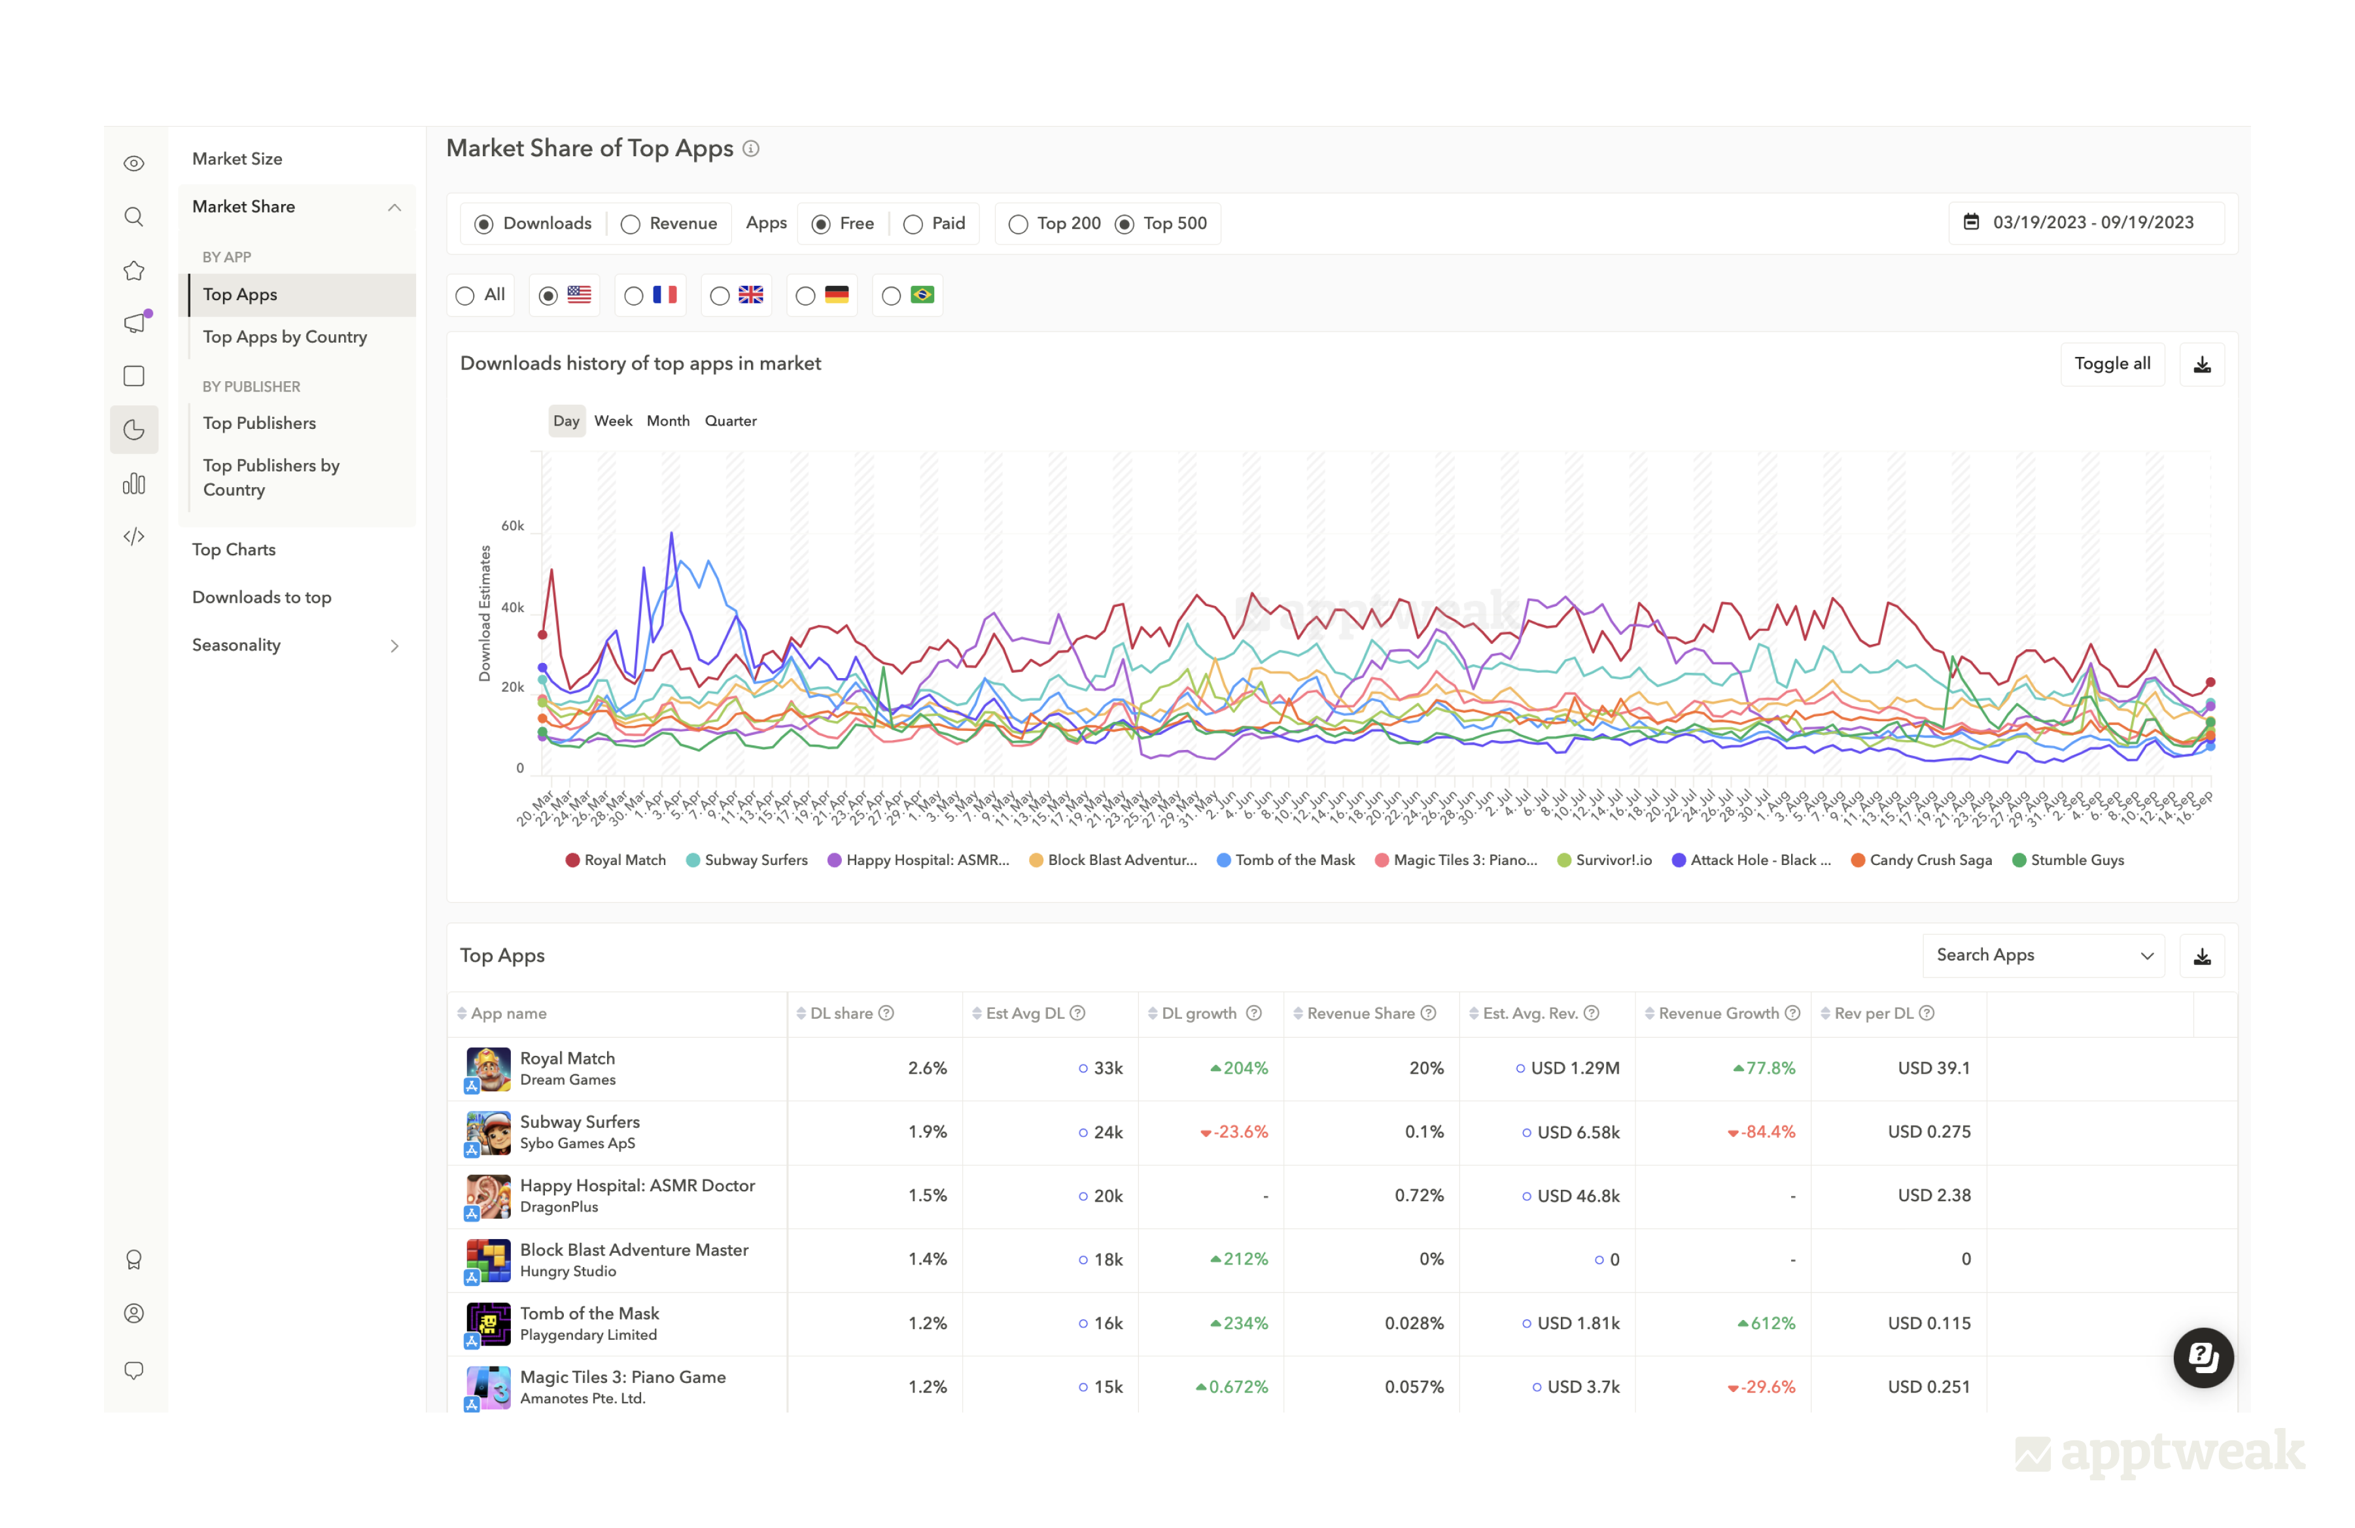Open the Search Apps dropdown
Image resolution: width=2355 pixels, height=1528 pixels.
click(x=2044, y=955)
